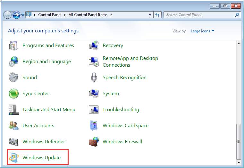The width and height of the screenshot is (244, 168).
Task: Refresh the Control Panel view
Action: (x=157, y=15)
